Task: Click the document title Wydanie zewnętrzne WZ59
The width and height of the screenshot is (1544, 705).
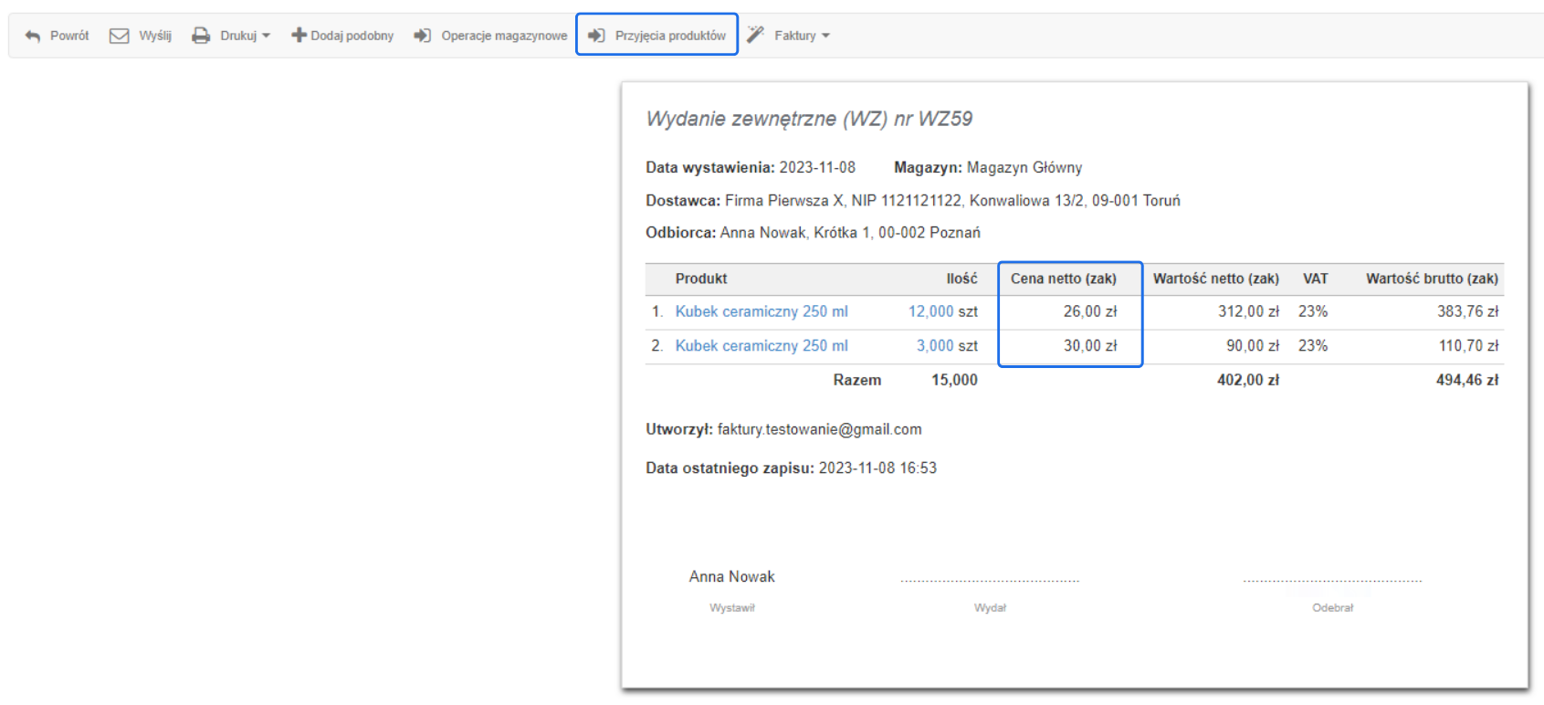Action: pyautogui.click(x=809, y=119)
